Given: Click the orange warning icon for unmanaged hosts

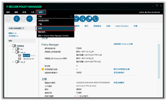Looking at the screenshot, I should click(x=43, y=69).
